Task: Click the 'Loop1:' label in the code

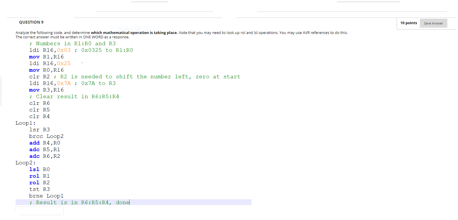Action: (25, 123)
